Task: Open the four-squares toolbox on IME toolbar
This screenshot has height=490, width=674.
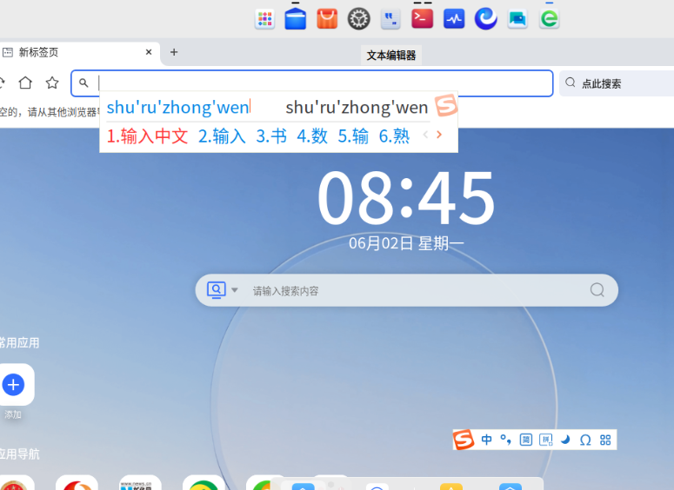Action: pos(605,440)
